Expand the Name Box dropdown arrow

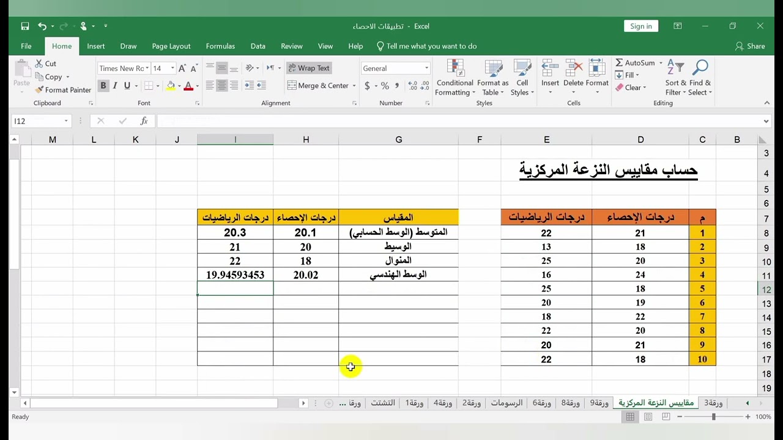click(66, 121)
